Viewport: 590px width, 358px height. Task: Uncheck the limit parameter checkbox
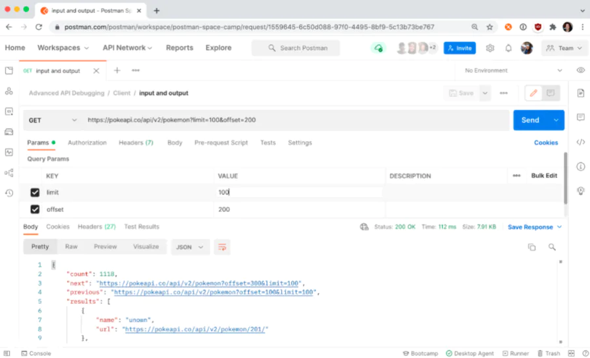pyautogui.click(x=35, y=192)
